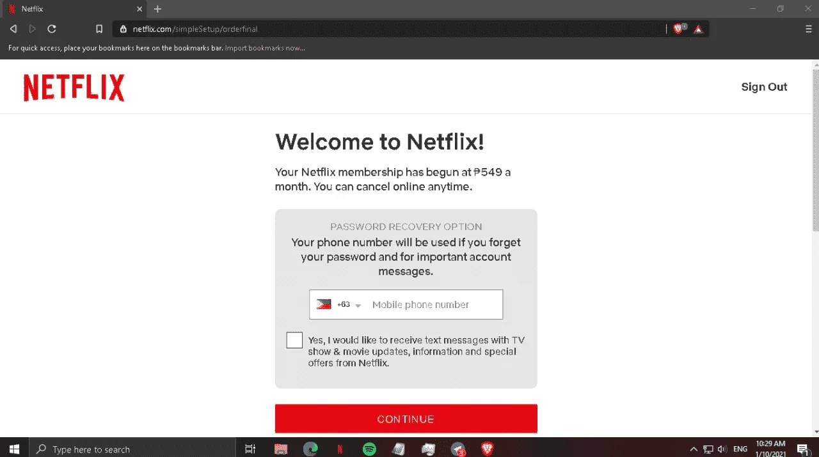819x457 pixels.
Task: Open the Brave main menu icon
Action: 809,29
